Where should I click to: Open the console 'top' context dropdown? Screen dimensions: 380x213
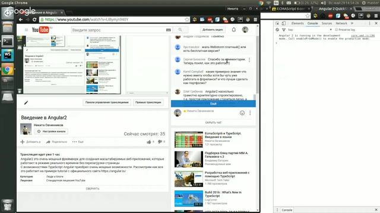point(310,30)
